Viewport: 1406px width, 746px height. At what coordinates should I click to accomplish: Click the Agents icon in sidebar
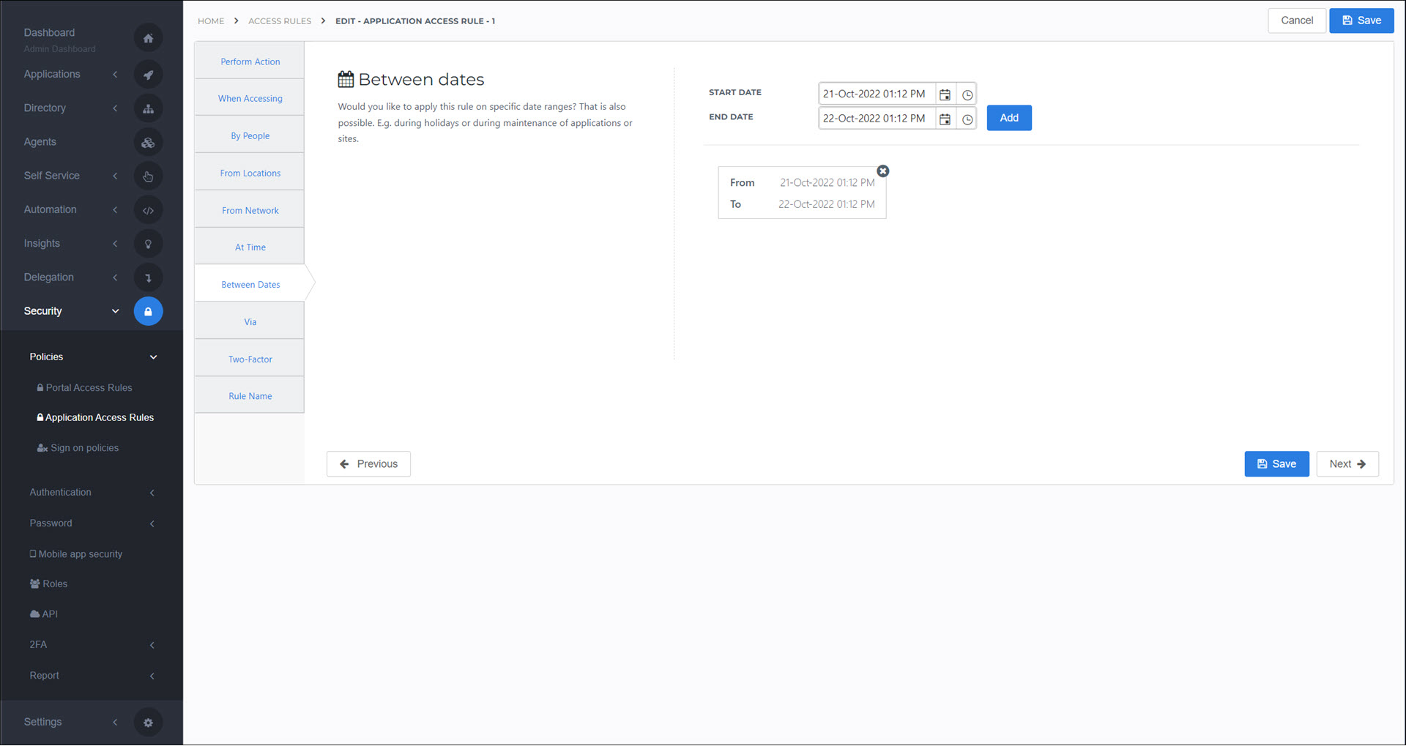pos(148,143)
